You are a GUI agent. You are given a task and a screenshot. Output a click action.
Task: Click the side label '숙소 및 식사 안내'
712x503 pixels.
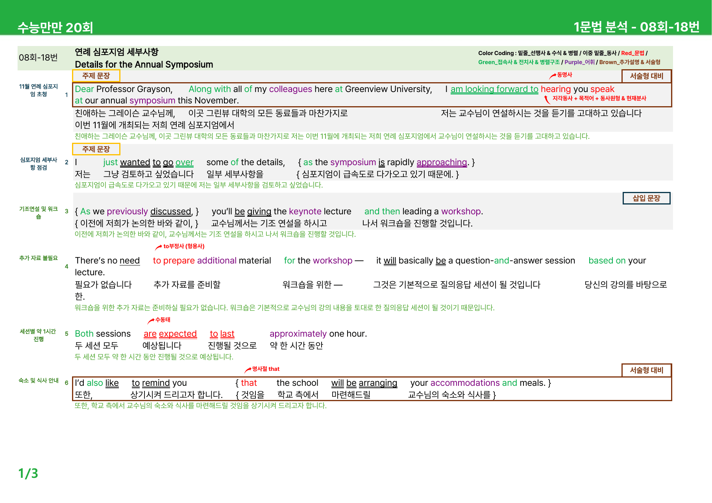(39, 380)
